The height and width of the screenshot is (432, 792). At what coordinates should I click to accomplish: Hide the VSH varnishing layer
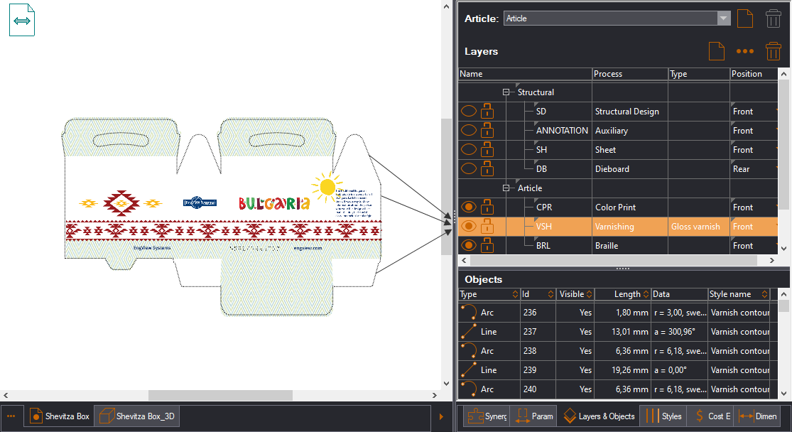tap(469, 227)
